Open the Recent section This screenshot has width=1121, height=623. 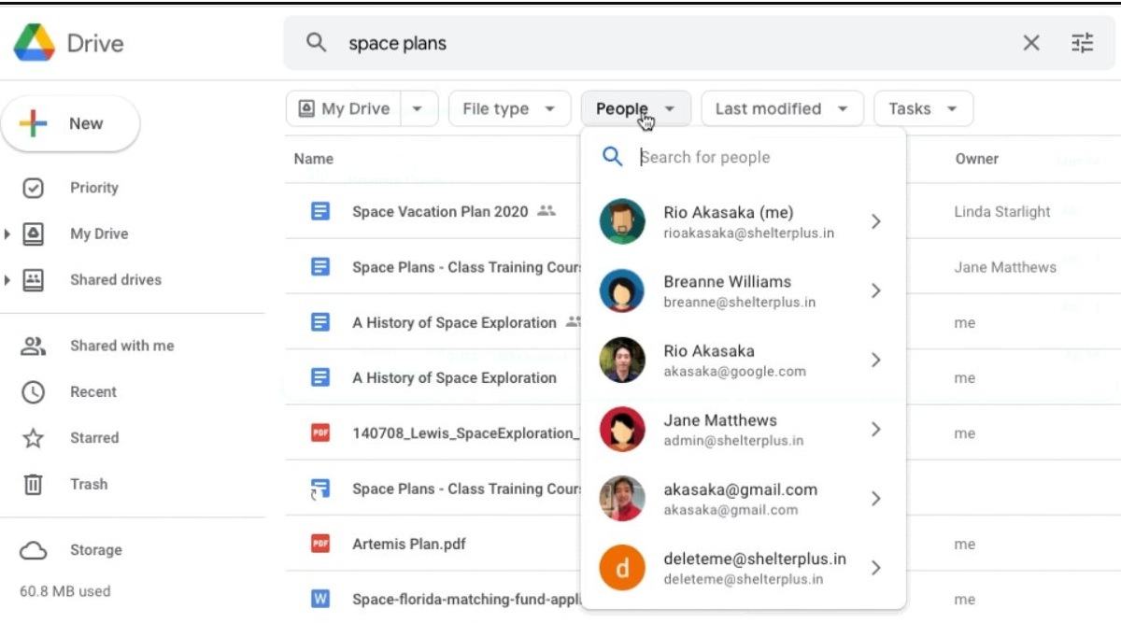click(92, 391)
